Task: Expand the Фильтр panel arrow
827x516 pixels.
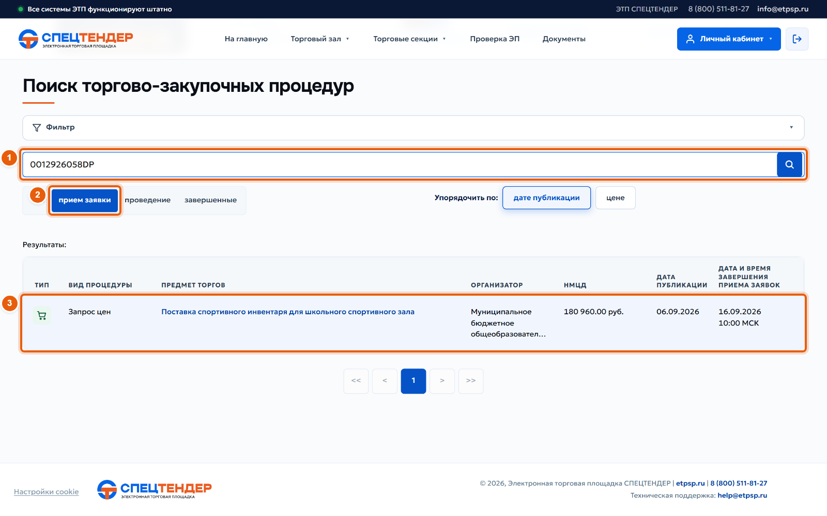Action: [791, 127]
